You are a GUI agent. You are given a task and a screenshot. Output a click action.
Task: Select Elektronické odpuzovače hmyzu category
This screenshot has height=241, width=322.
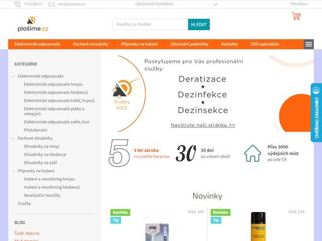pos(53,84)
